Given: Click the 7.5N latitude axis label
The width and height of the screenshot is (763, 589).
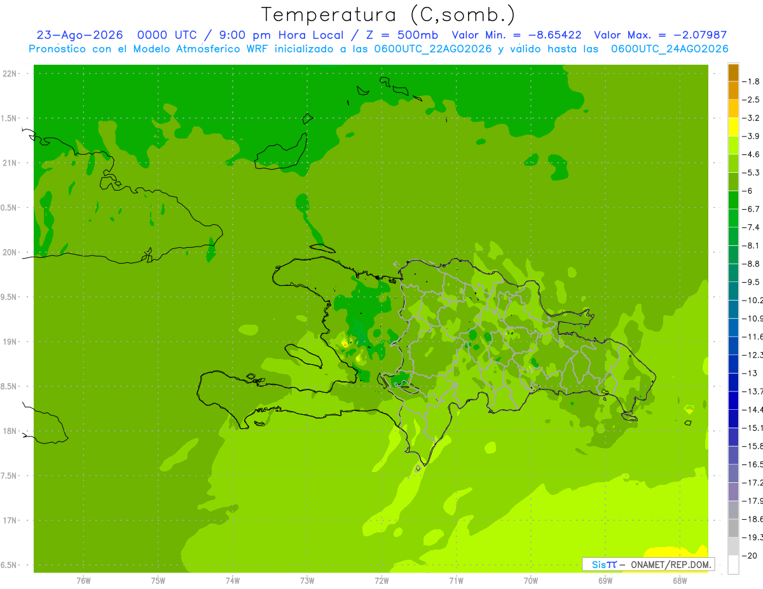Looking at the screenshot, I should pyautogui.click(x=10, y=475).
